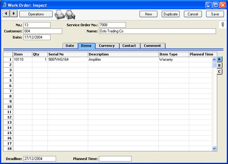Screen dimensions: 228x164
Task: Open the Operations menu
Action: (x=36, y=14)
